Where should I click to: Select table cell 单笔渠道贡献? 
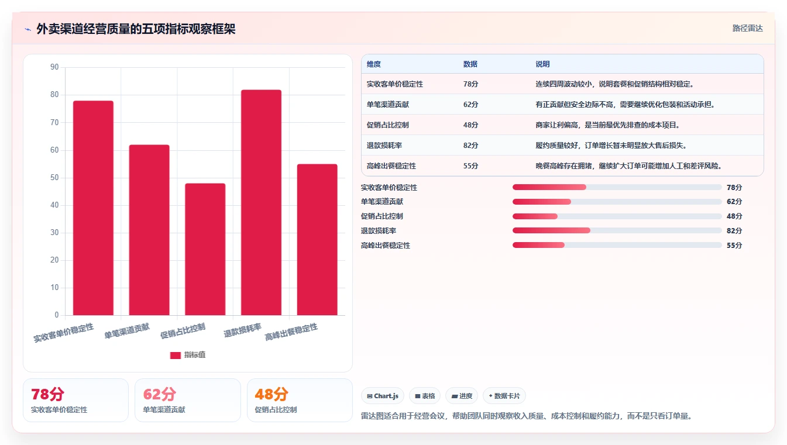tap(388, 105)
